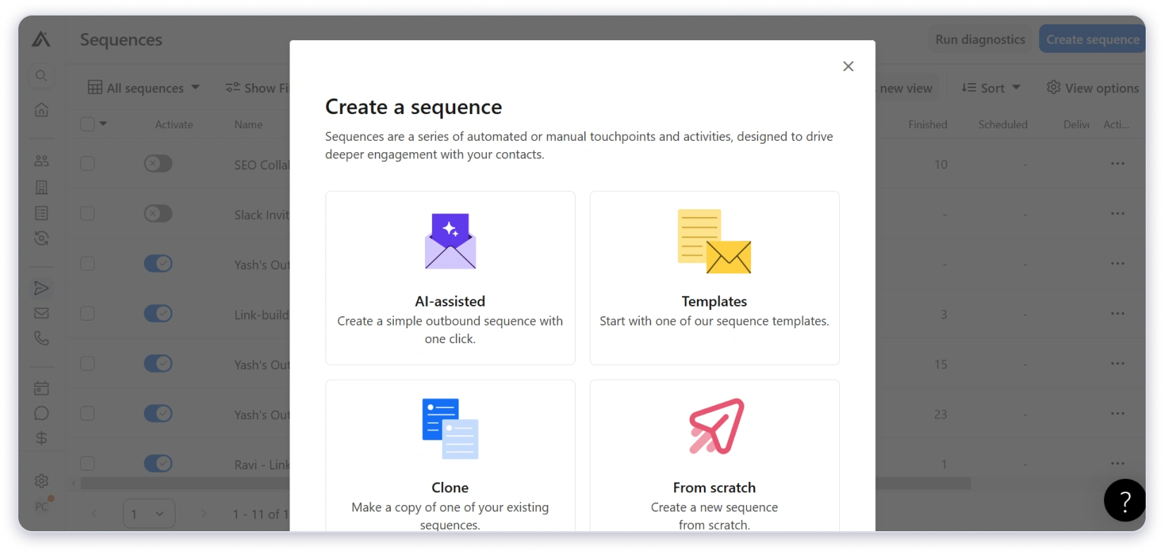Open Show Filters panel
The height and width of the screenshot is (553, 1164).
(257, 88)
